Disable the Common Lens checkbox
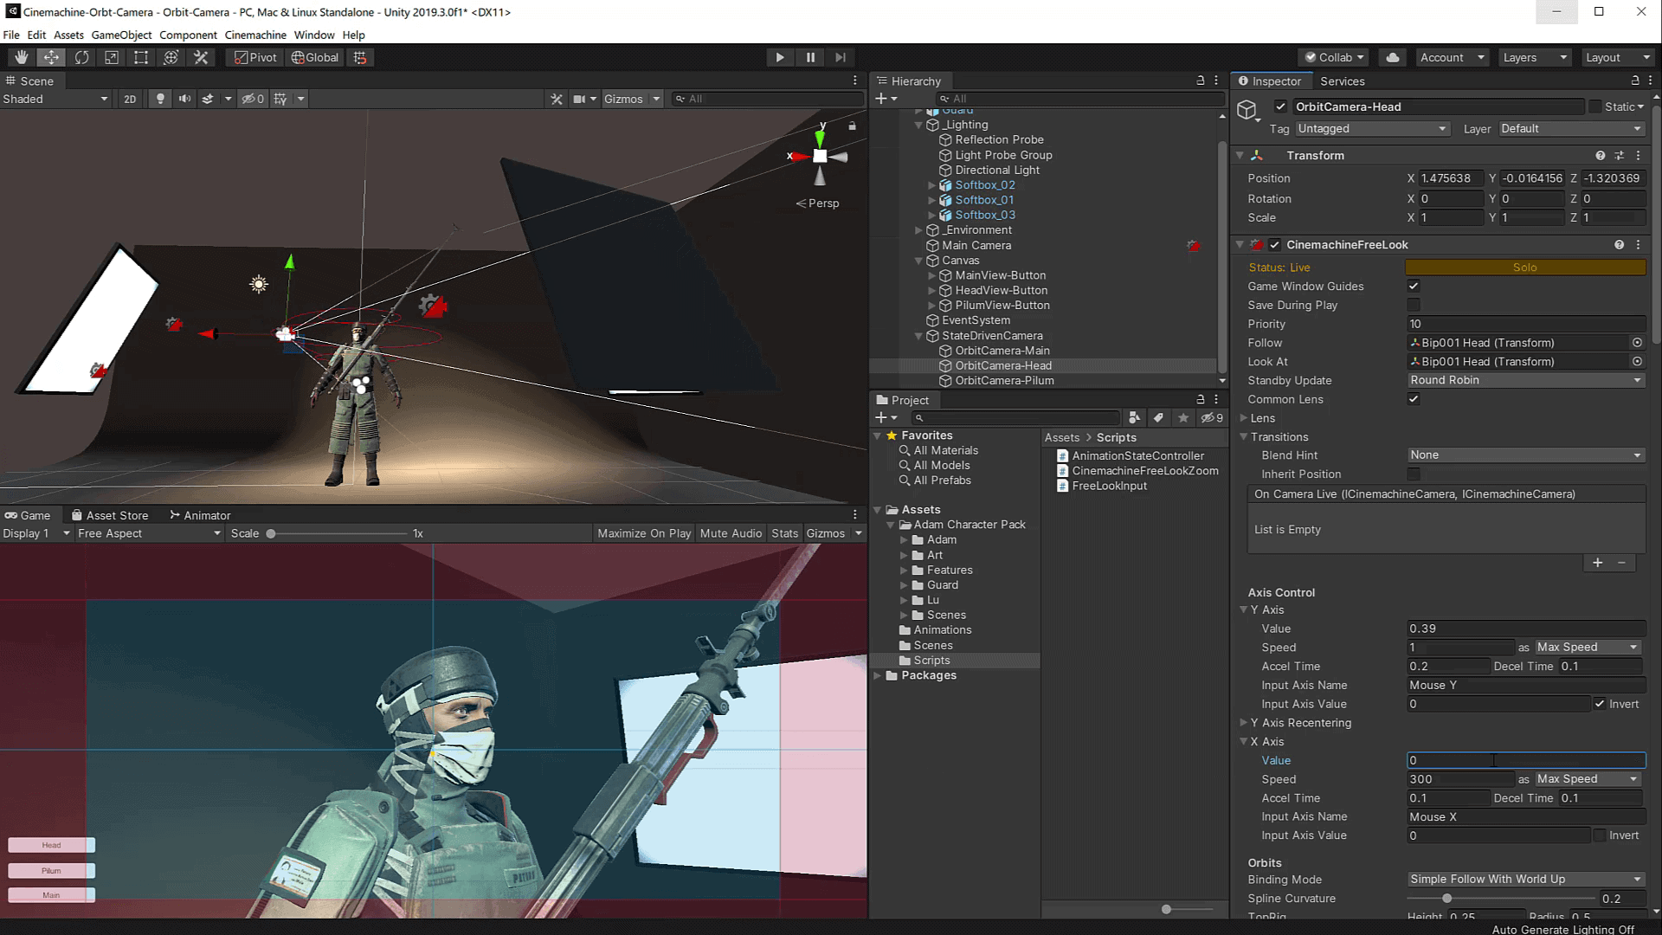The width and height of the screenshot is (1662, 935). (1414, 399)
